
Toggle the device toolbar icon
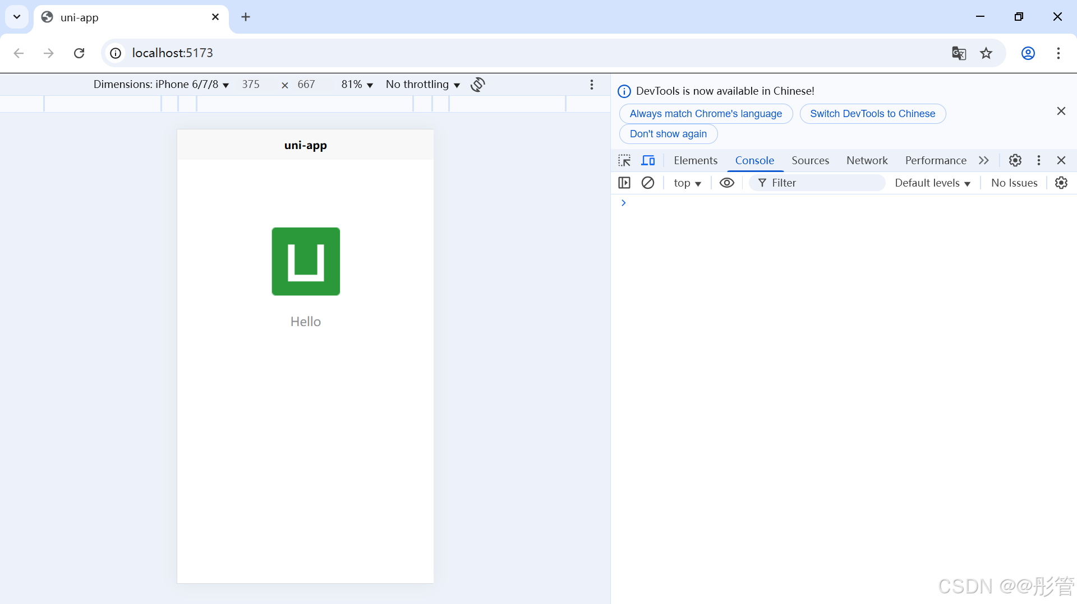click(648, 160)
